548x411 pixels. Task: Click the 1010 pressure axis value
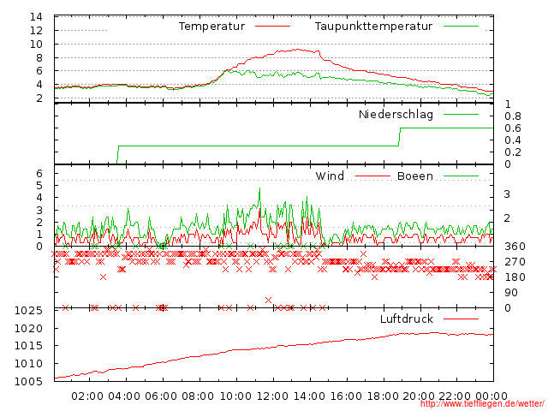pyautogui.click(x=28, y=363)
